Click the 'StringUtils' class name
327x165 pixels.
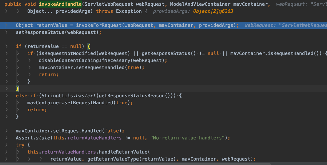point(57,96)
